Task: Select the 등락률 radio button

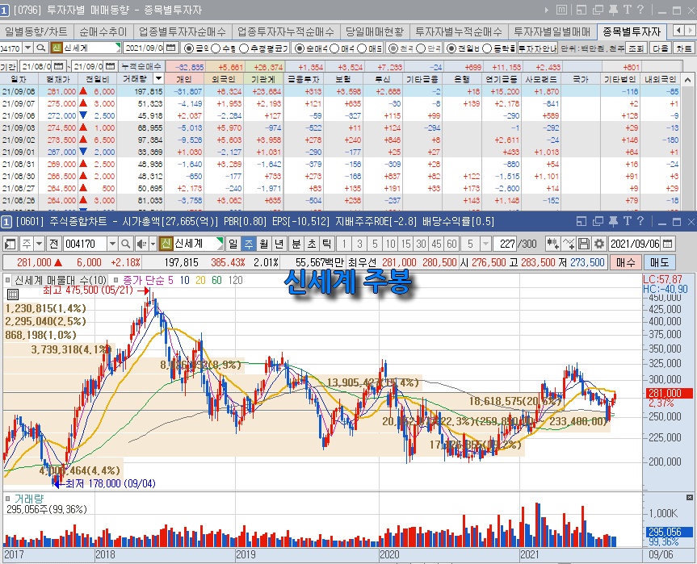Action: pos(487,48)
